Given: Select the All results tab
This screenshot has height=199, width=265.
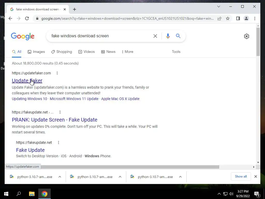Looking at the screenshot, I should [x=17, y=52].
